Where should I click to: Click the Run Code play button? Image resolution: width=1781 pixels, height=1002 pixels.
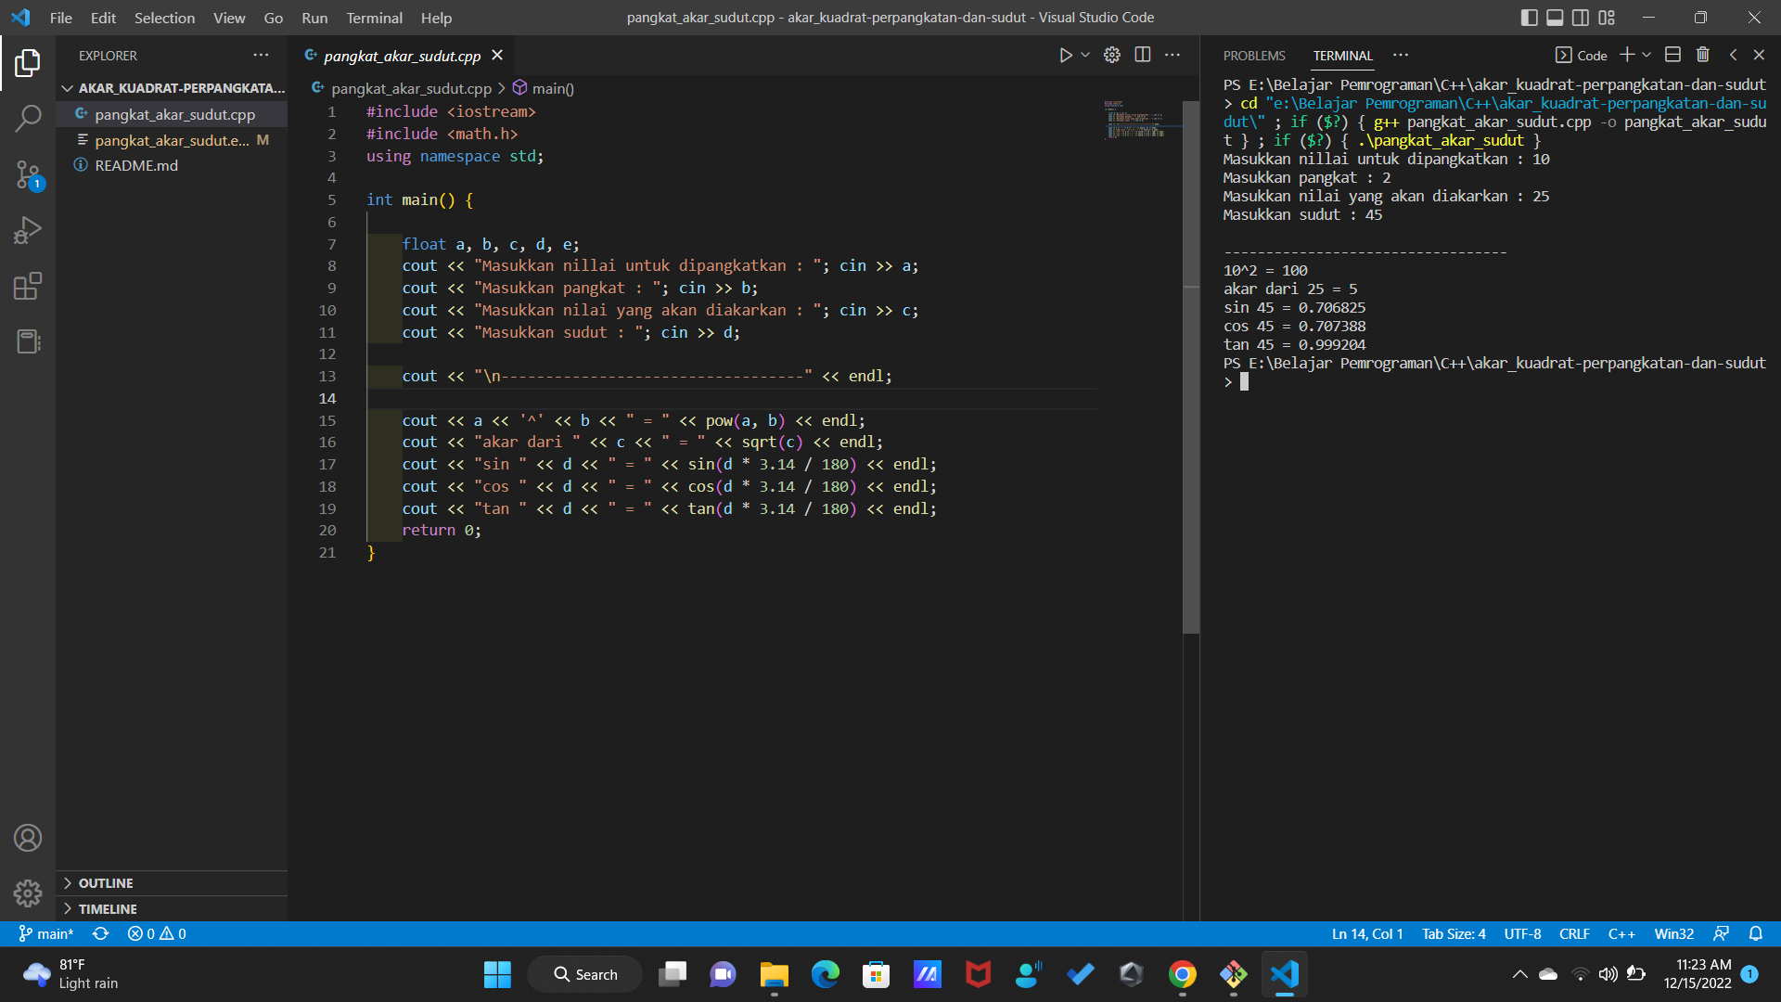coord(1066,56)
